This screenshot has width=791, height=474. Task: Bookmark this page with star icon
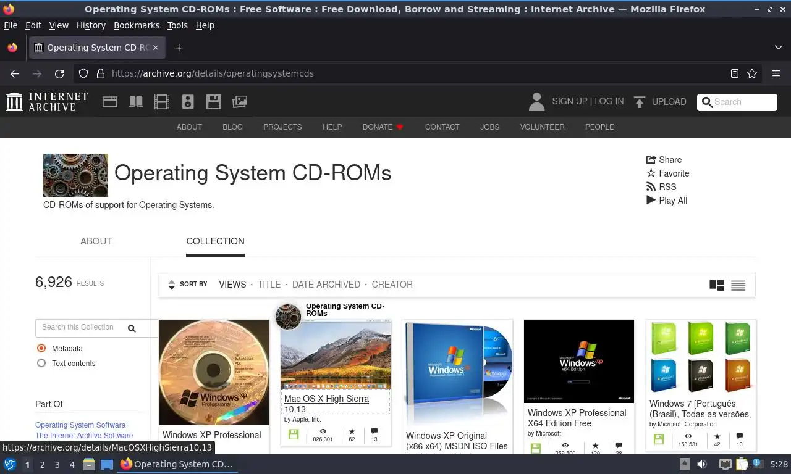point(752,73)
